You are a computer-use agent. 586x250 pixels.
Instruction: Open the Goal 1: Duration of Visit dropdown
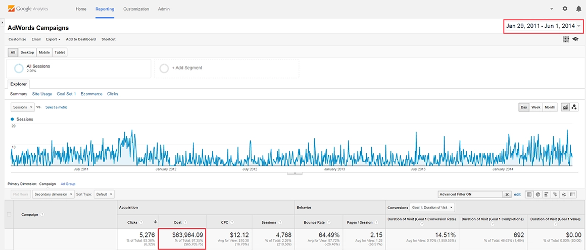tap(432, 207)
